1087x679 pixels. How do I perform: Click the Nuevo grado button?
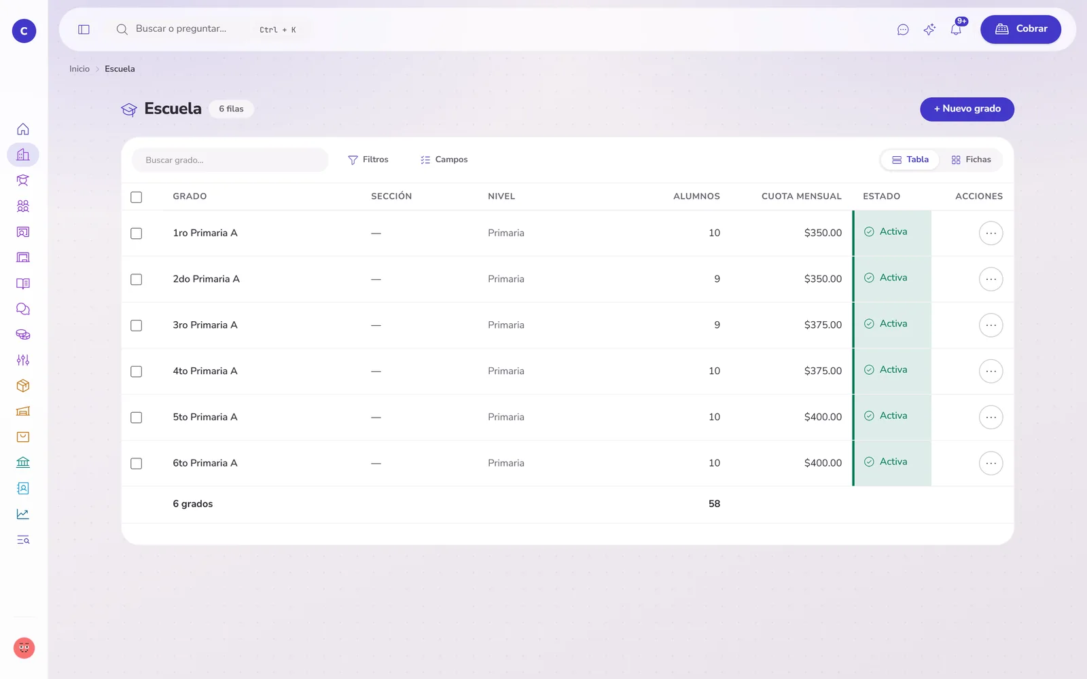tap(967, 109)
